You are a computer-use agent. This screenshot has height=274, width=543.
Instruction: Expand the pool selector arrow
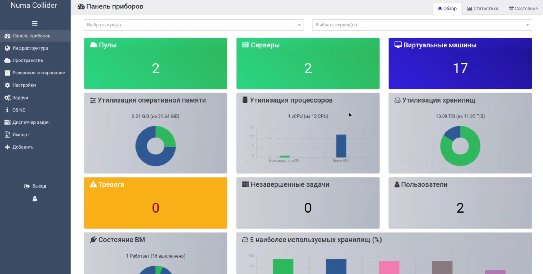[x=299, y=25]
